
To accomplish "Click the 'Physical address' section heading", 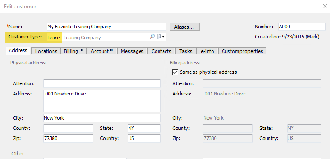I will tap(27, 63).
